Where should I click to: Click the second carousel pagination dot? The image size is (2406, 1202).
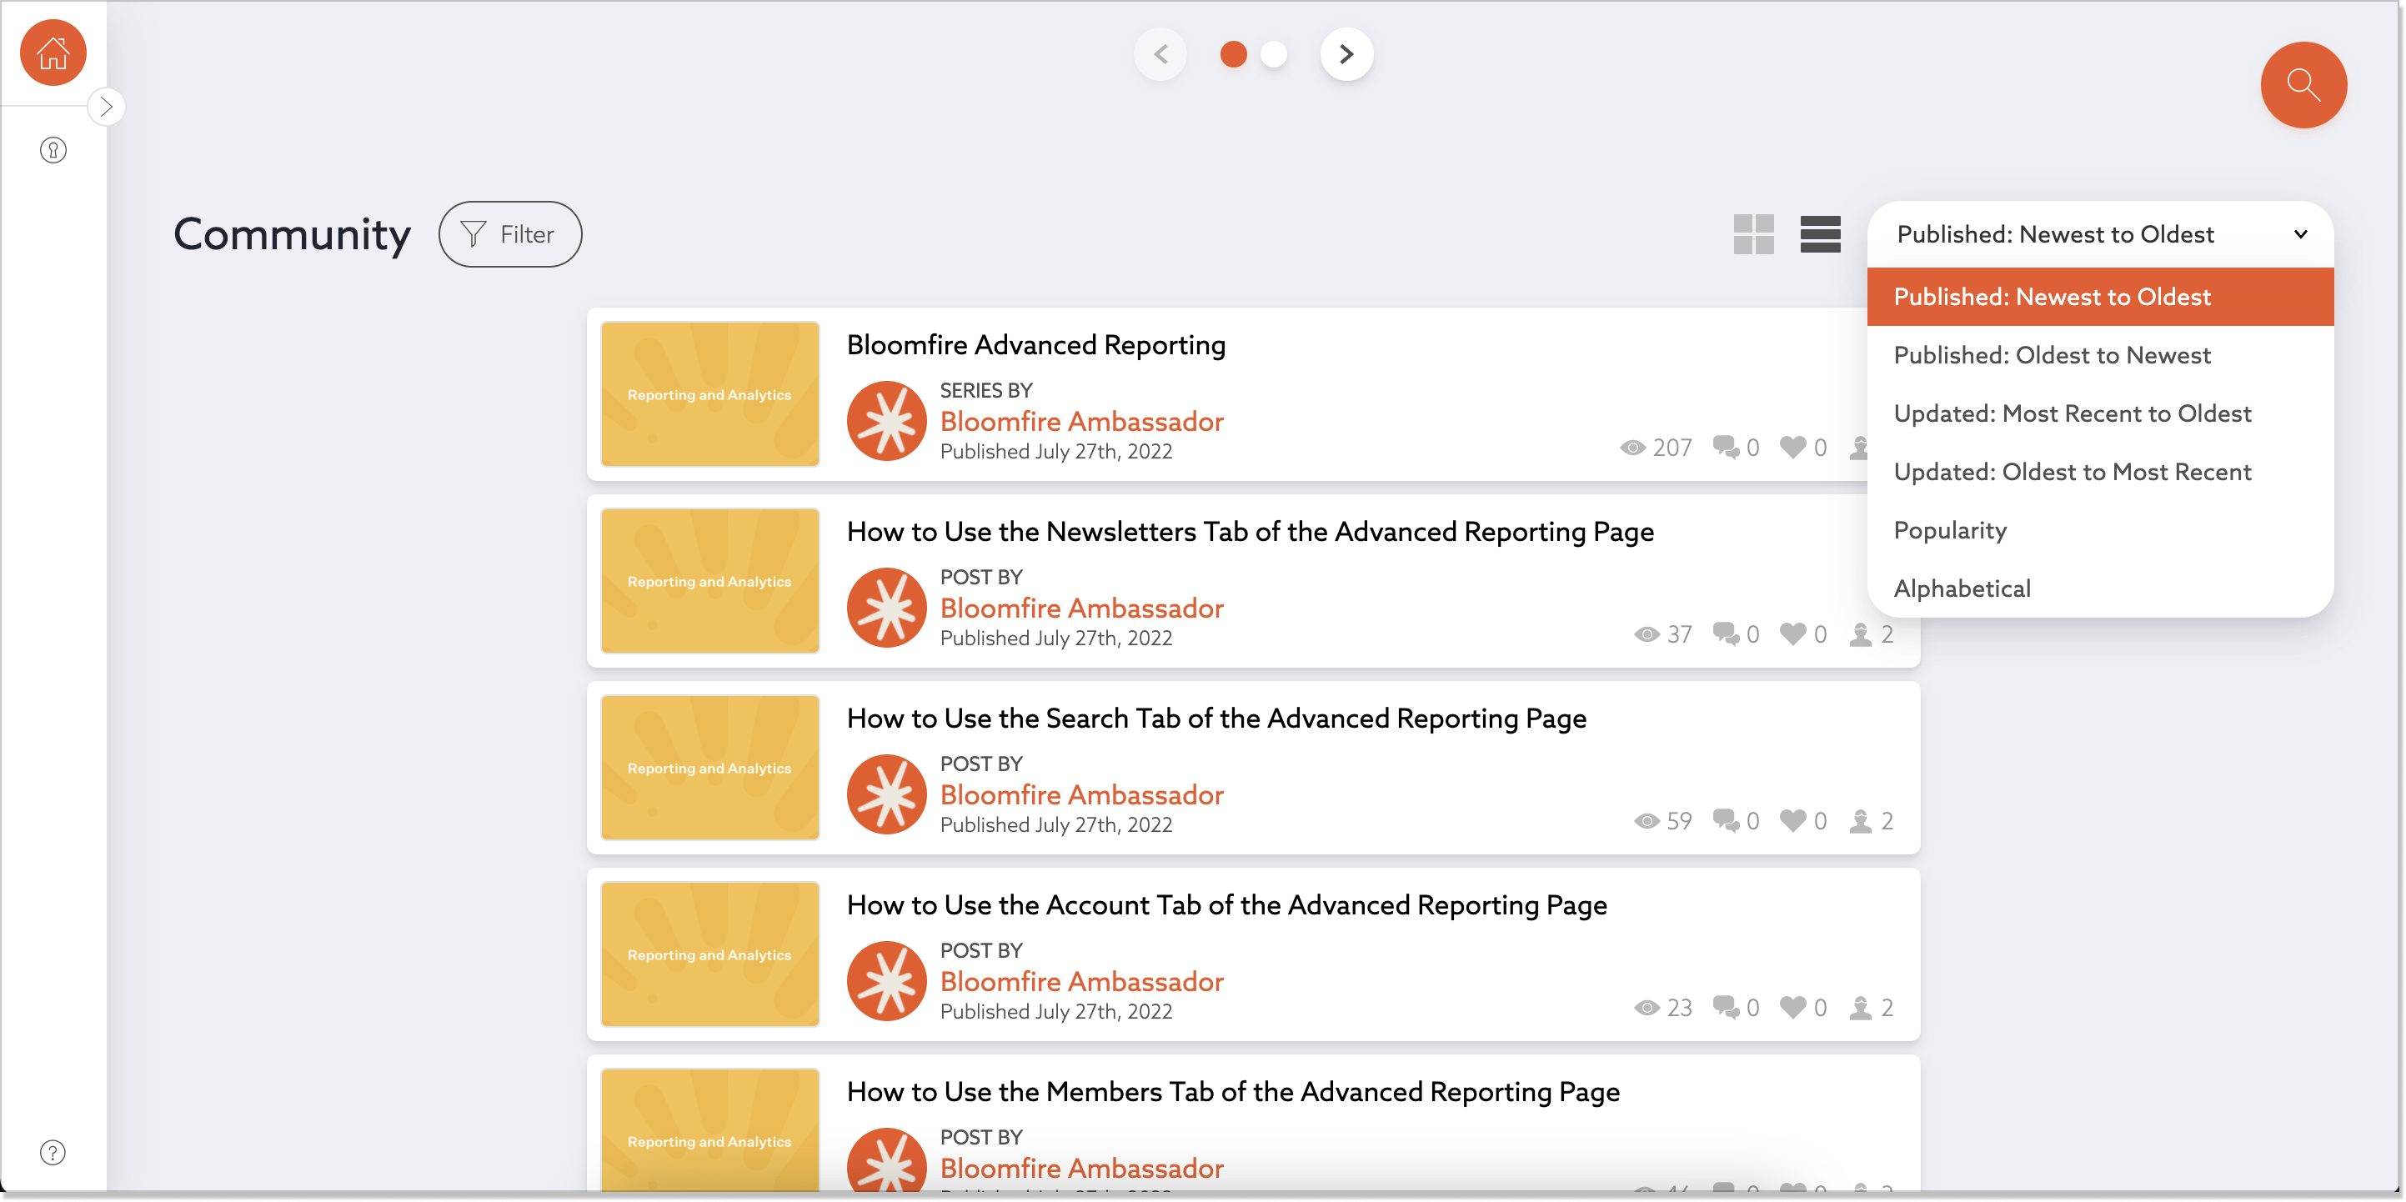point(1273,54)
